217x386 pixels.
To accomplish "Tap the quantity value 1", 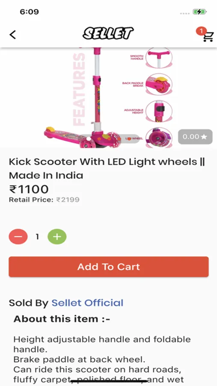I will [37, 237].
